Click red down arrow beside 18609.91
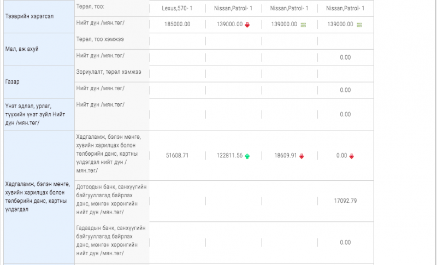Image resolution: width=437 pixels, height=265 pixels. coord(302,156)
